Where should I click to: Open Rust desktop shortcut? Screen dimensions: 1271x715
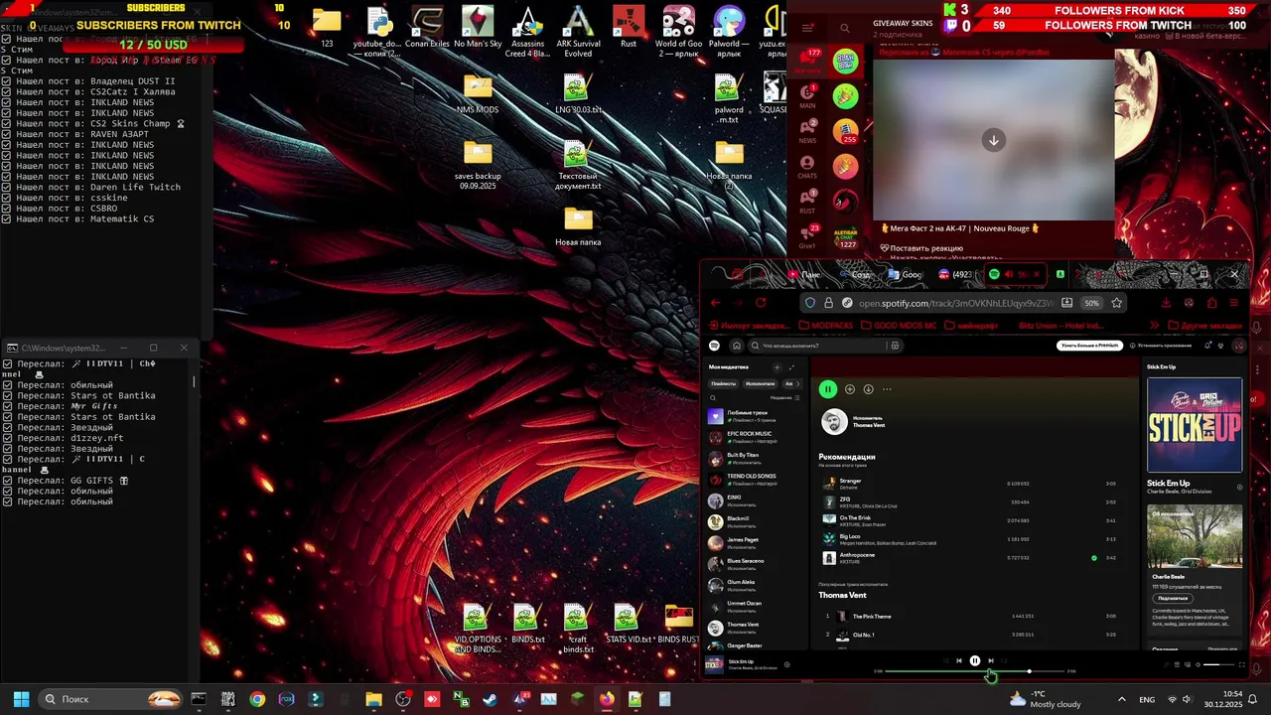click(628, 28)
